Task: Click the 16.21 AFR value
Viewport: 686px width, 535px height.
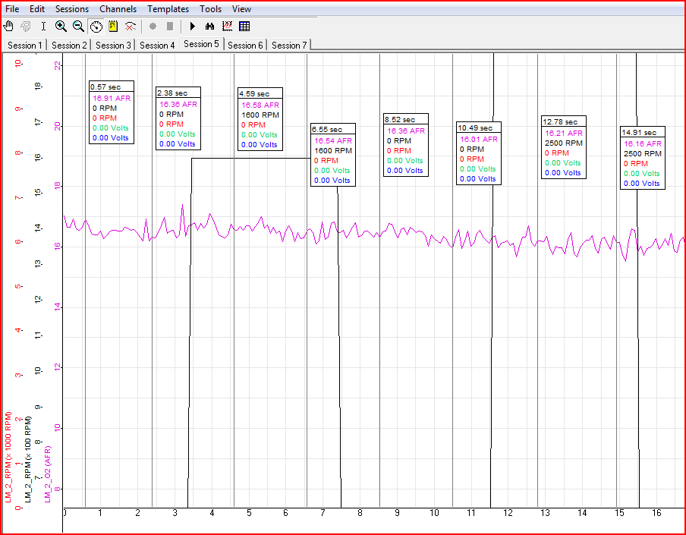Action: [564, 133]
